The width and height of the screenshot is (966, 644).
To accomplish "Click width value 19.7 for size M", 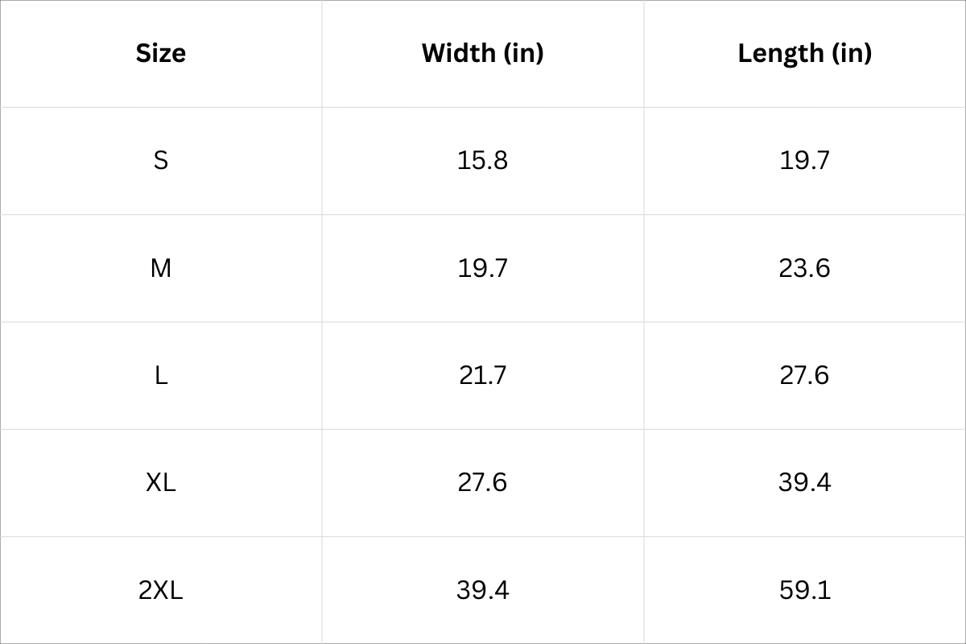I will (482, 267).
